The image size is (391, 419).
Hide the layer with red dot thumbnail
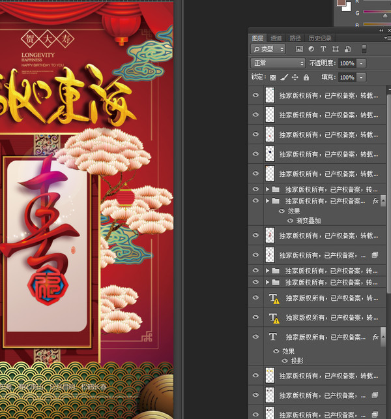click(x=255, y=134)
